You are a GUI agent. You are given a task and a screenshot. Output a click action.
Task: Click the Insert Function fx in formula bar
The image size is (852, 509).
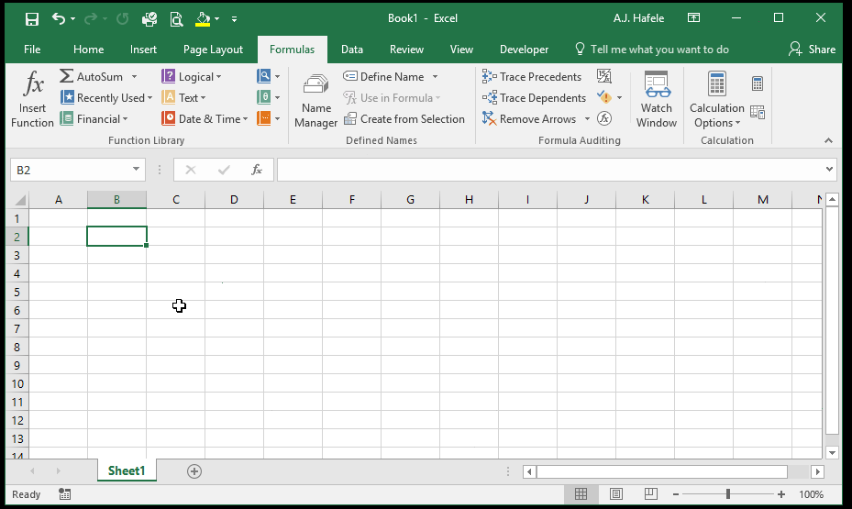257,170
